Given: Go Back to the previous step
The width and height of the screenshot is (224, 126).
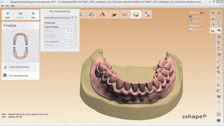Looking at the screenshot, I should click(8, 15).
